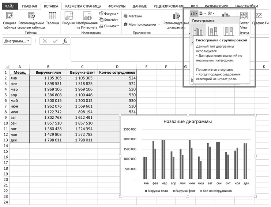This screenshot has width=271, height=207.
Task: Expand the Снимок screenshot dropdown
Action: [109, 26]
